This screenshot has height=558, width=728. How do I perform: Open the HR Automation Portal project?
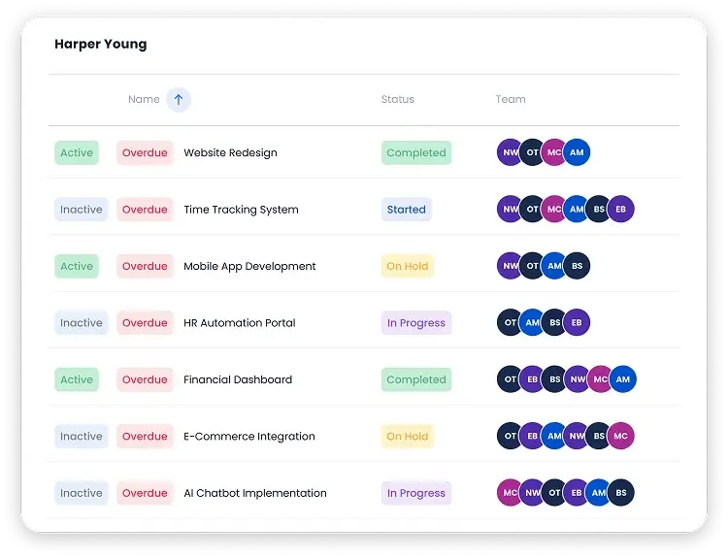pos(239,322)
